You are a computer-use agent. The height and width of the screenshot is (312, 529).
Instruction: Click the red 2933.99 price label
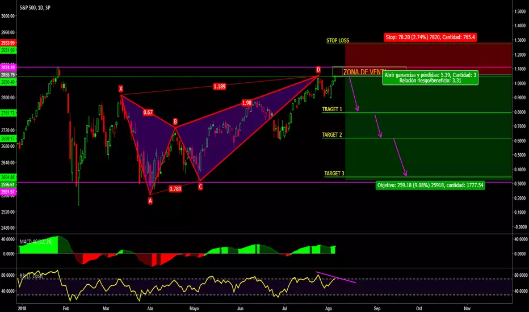8,43
